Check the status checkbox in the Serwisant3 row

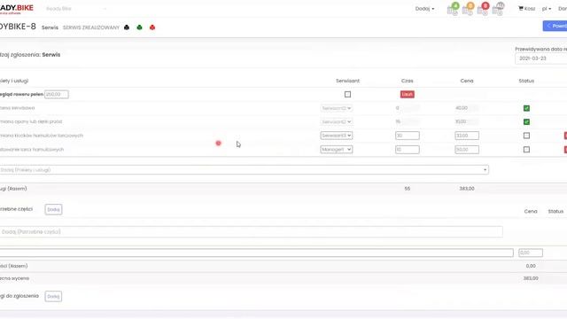pos(526,136)
